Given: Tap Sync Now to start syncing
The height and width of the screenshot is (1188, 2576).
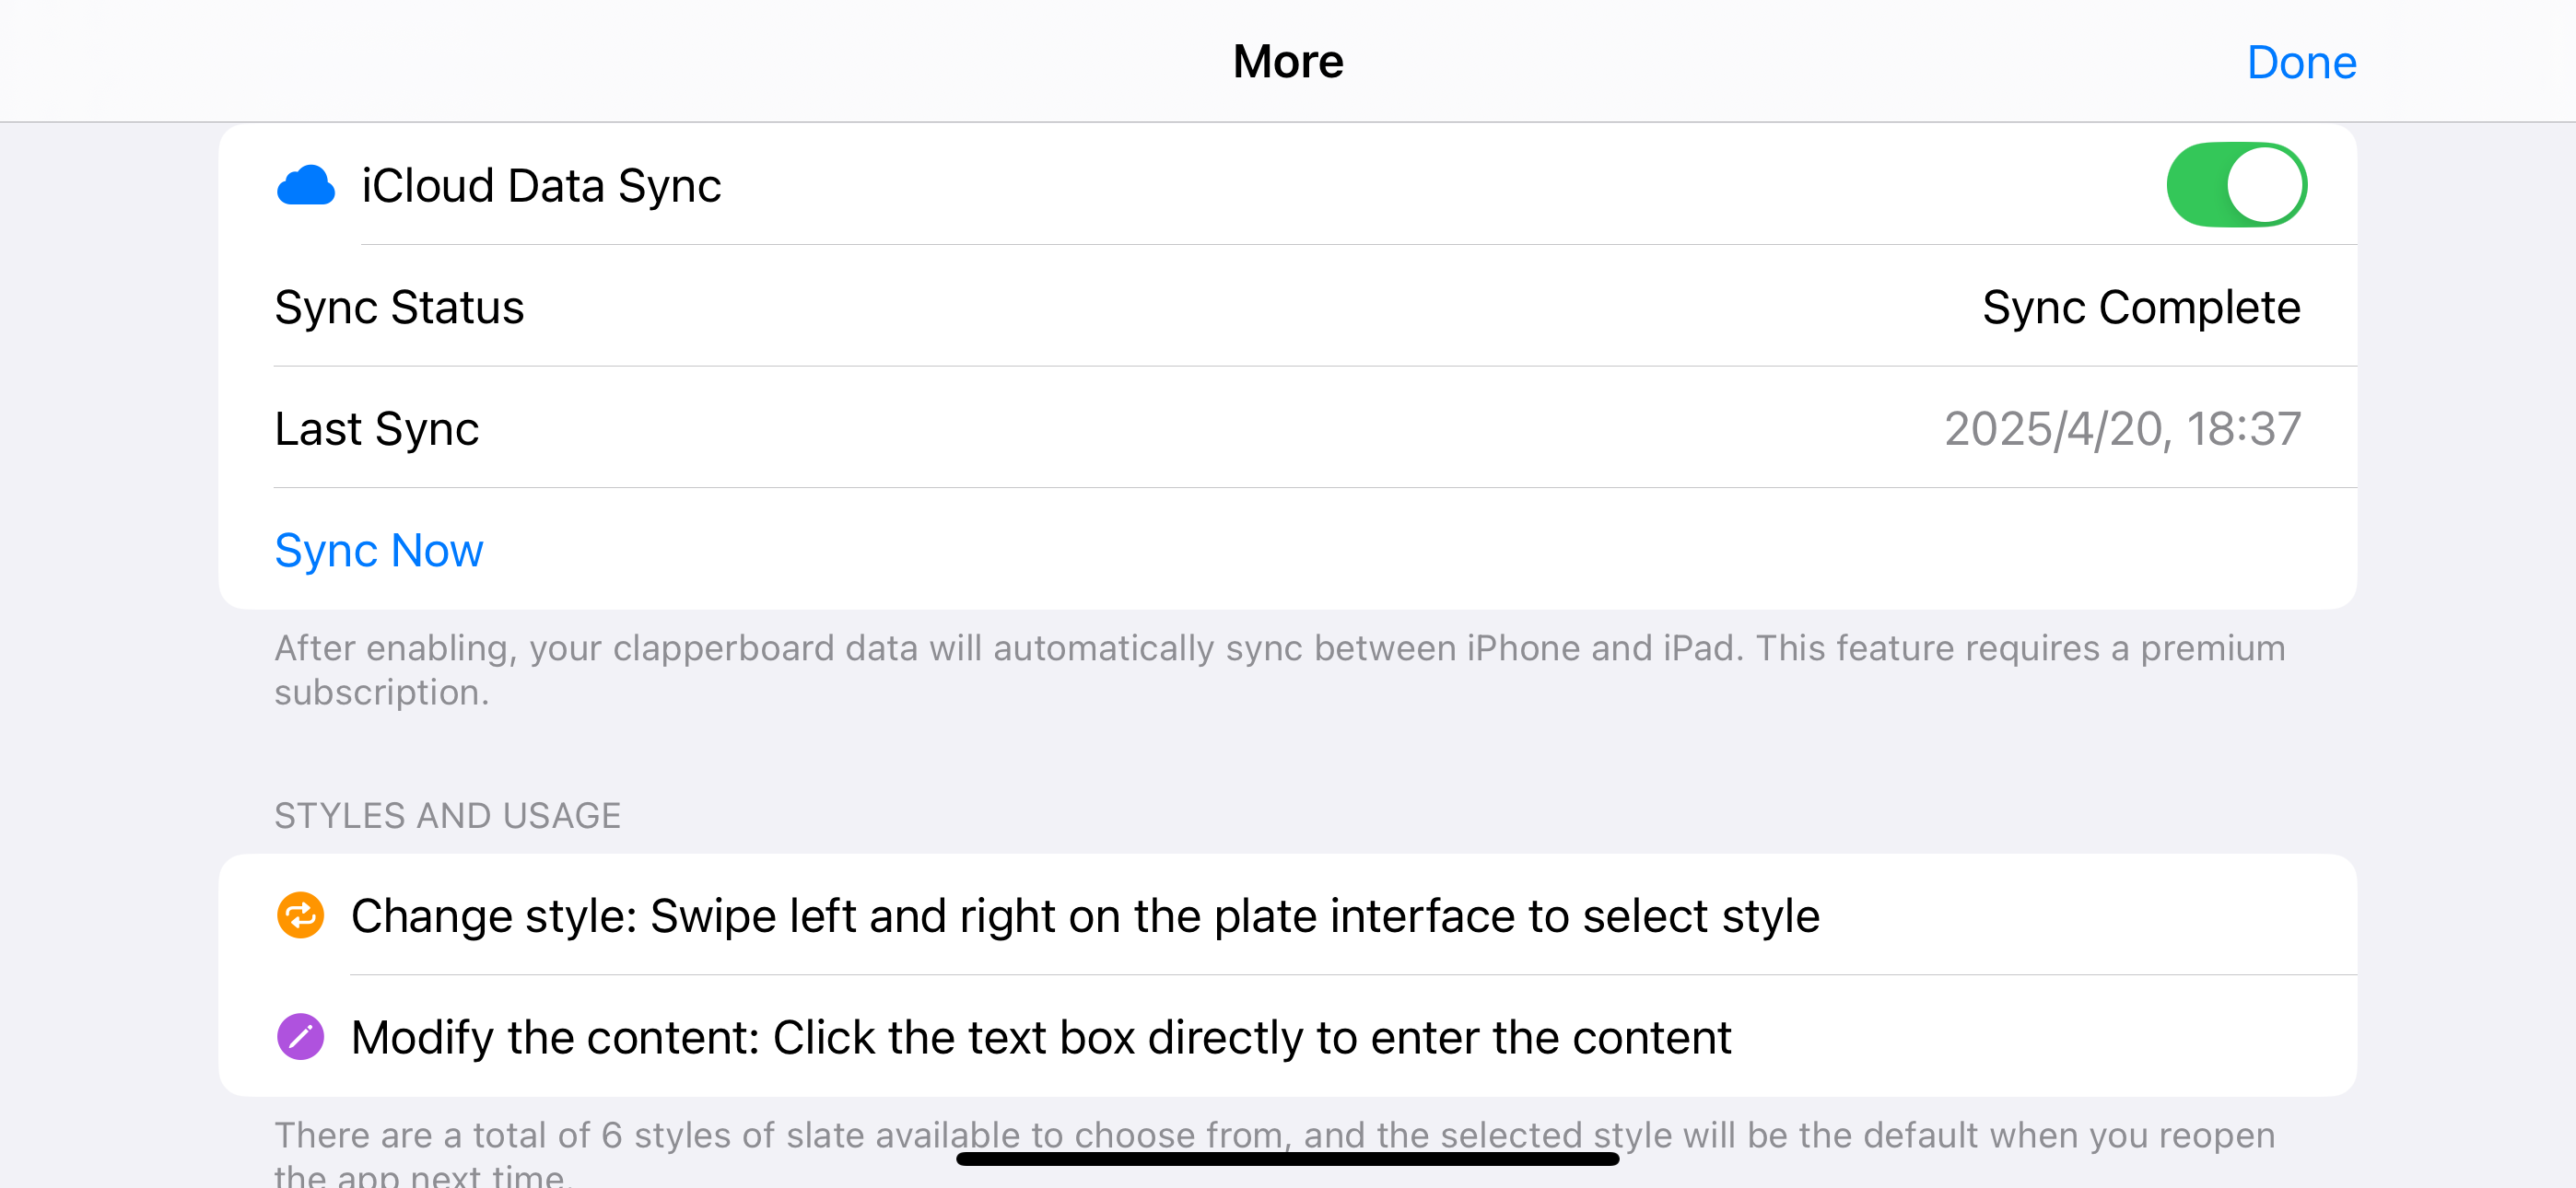Looking at the screenshot, I should coord(379,550).
